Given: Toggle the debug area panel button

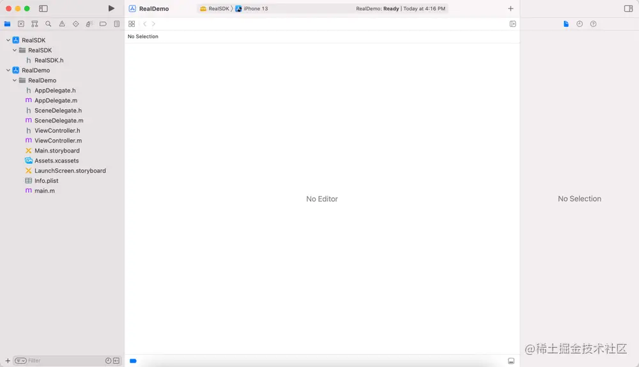Looking at the screenshot, I should click(x=511, y=361).
